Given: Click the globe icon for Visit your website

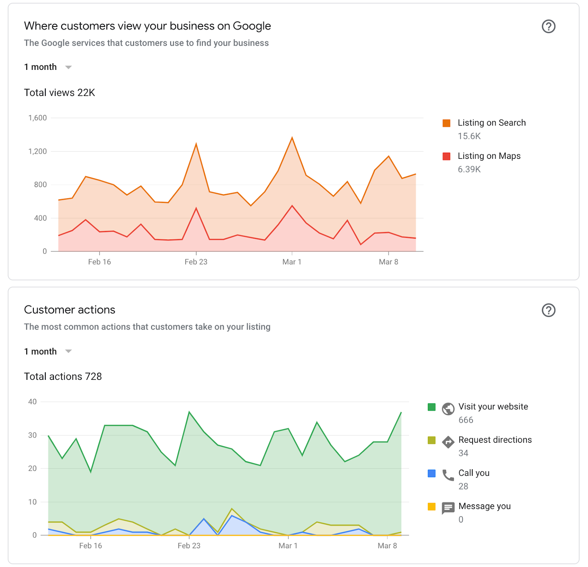Looking at the screenshot, I should pos(448,409).
